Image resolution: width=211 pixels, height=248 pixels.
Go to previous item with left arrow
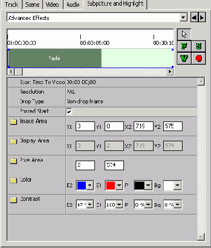[194, 18]
